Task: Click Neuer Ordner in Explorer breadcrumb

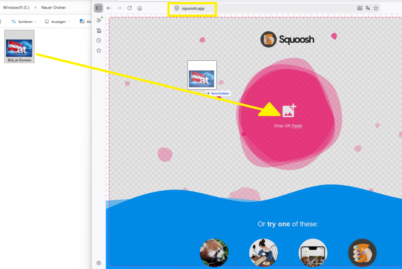Action: pyautogui.click(x=53, y=7)
